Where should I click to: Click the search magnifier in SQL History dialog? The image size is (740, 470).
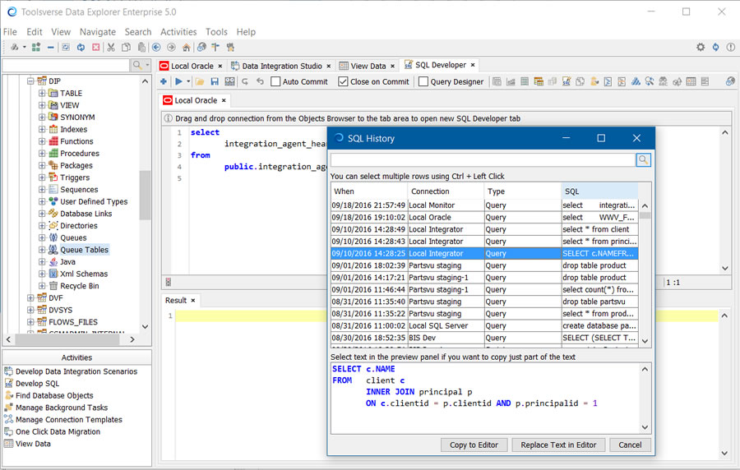pyautogui.click(x=643, y=160)
